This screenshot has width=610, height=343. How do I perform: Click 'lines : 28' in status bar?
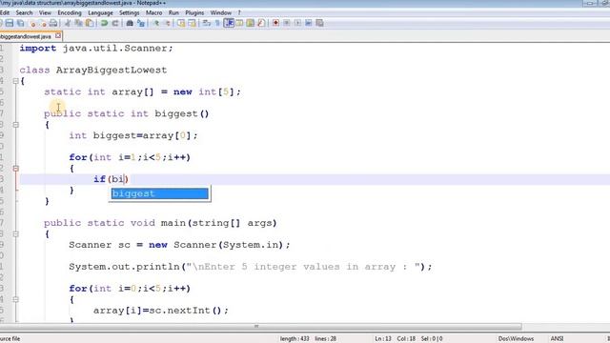pyautogui.click(x=326, y=339)
